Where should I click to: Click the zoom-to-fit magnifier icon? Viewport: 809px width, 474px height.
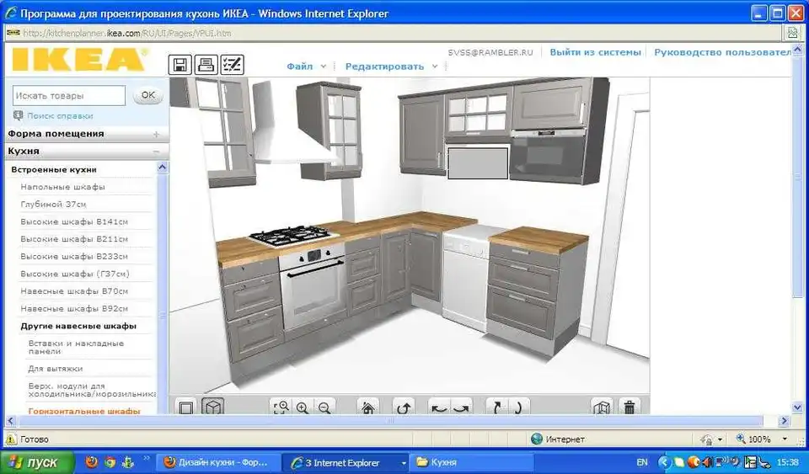281,407
